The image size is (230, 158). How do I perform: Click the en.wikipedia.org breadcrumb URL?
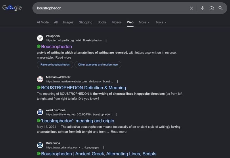pos(74,40)
